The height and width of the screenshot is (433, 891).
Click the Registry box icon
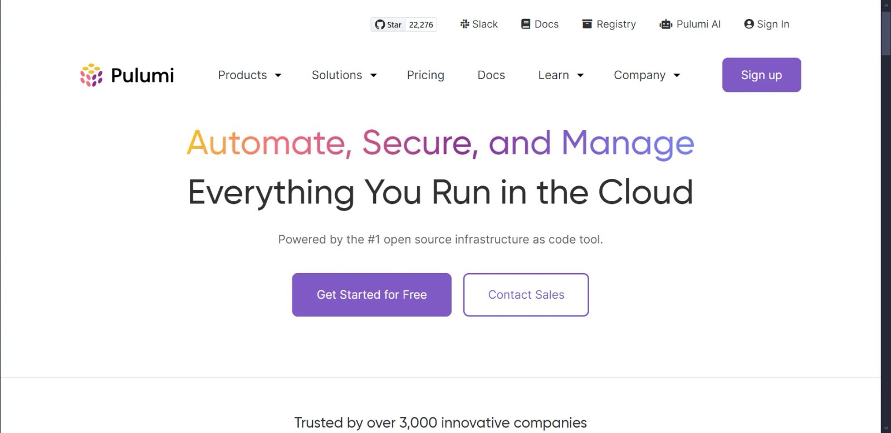587,24
